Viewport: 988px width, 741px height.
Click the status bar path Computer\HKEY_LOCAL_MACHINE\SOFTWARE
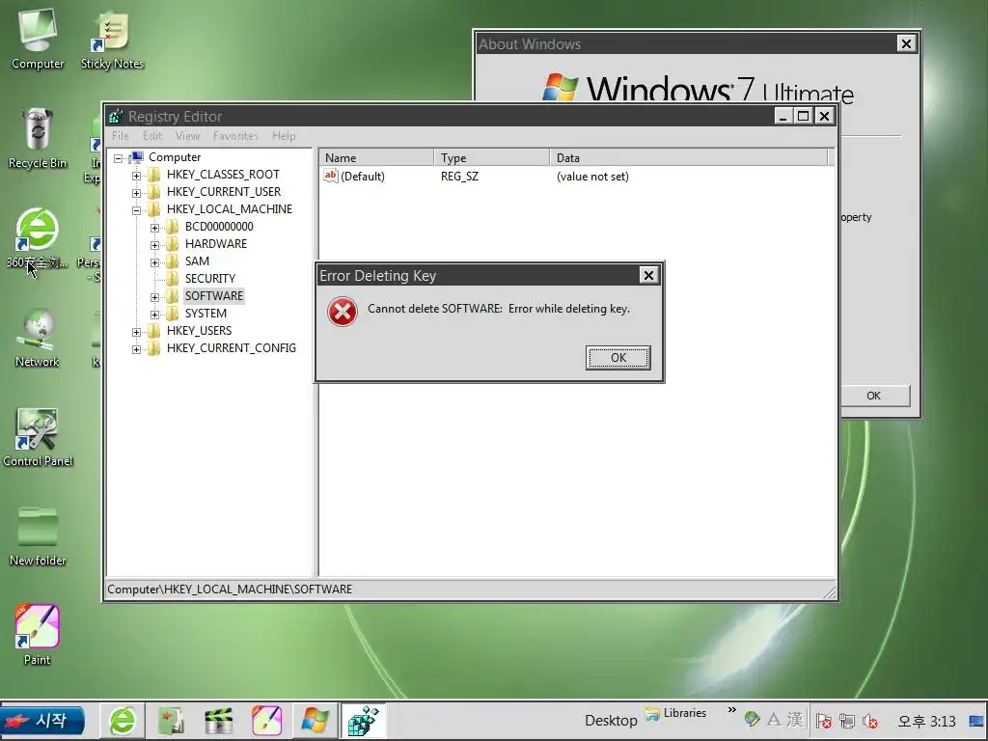(x=230, y=590)
